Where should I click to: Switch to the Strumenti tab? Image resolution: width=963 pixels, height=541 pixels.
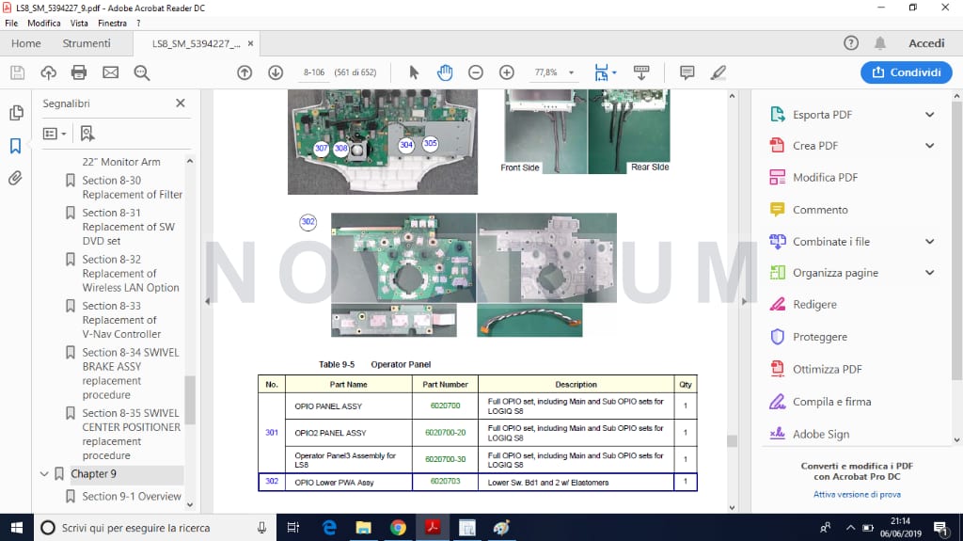pyautogui.click(x=87, y=43)
